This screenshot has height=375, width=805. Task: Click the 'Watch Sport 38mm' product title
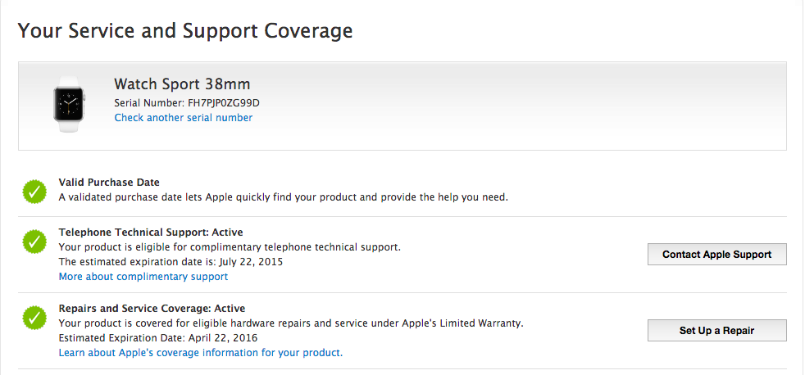(x=182, y=84)
